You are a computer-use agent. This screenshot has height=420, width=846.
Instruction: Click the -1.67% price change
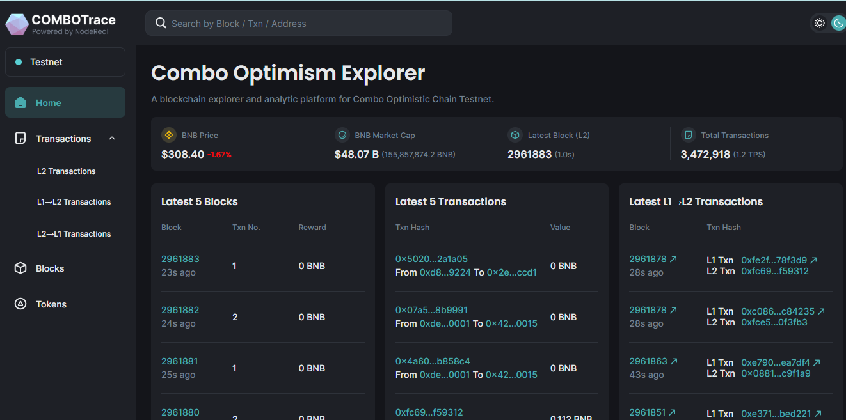(219, 155)
